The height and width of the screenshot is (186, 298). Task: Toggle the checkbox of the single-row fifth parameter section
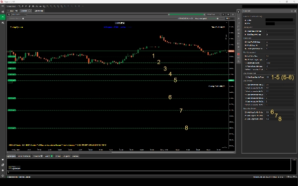pyautogui.click(x=246, y=77)
